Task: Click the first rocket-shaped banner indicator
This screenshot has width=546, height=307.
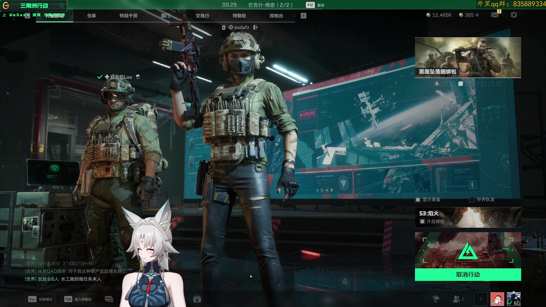Action: point(437,84)
